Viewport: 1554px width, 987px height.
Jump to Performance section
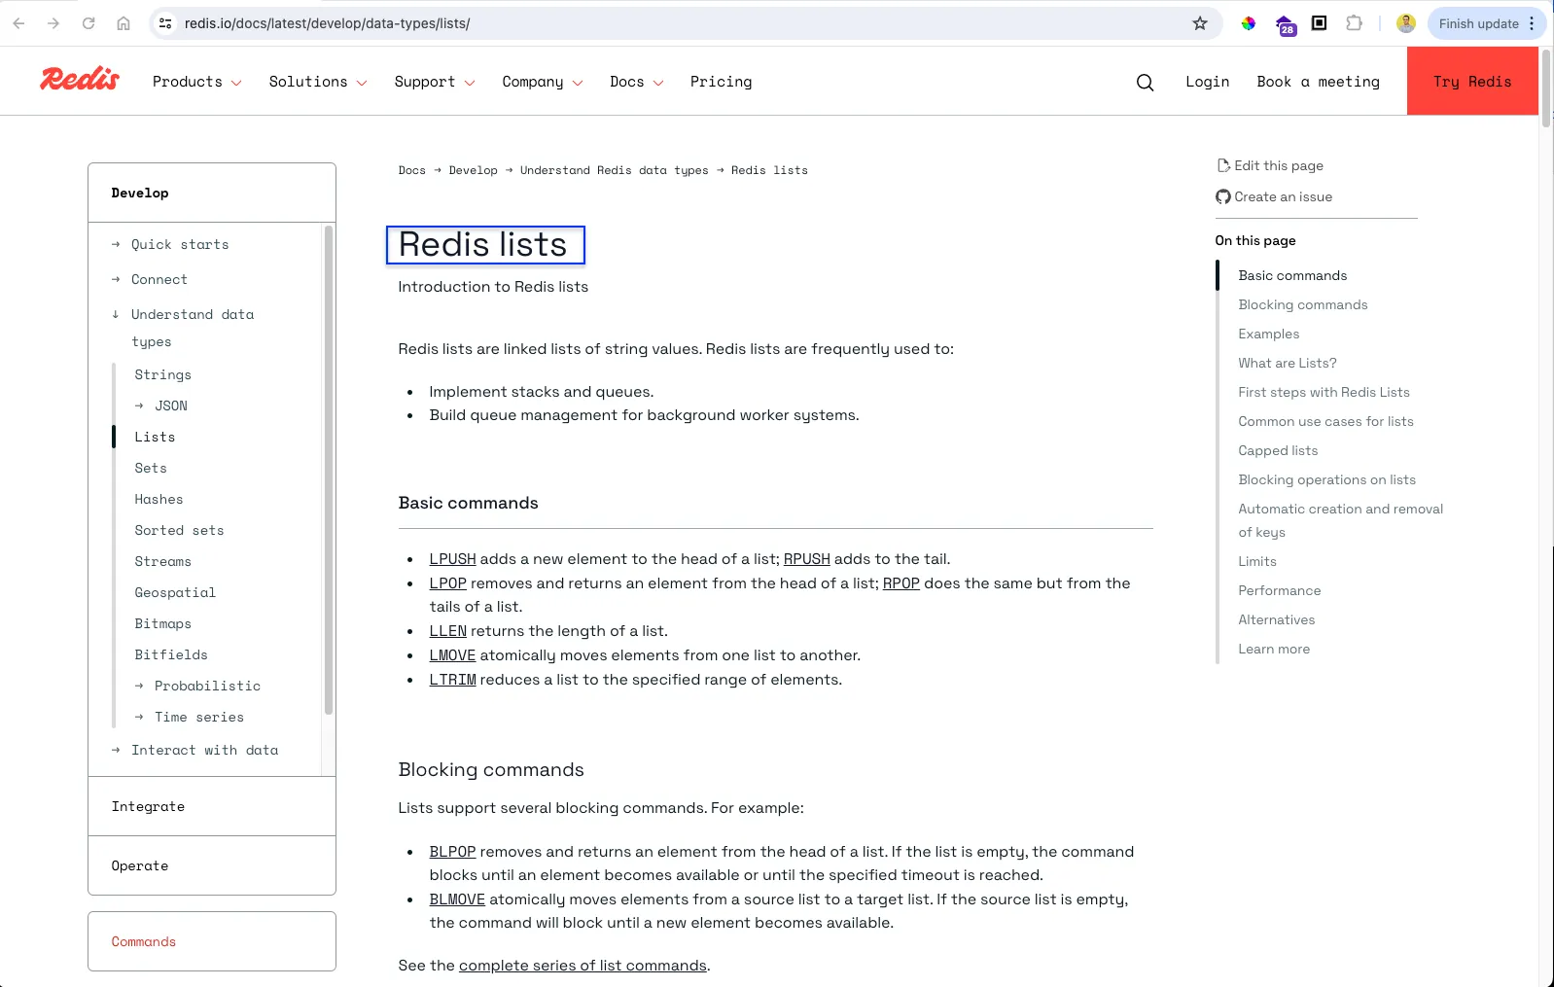pos(1279,590)
